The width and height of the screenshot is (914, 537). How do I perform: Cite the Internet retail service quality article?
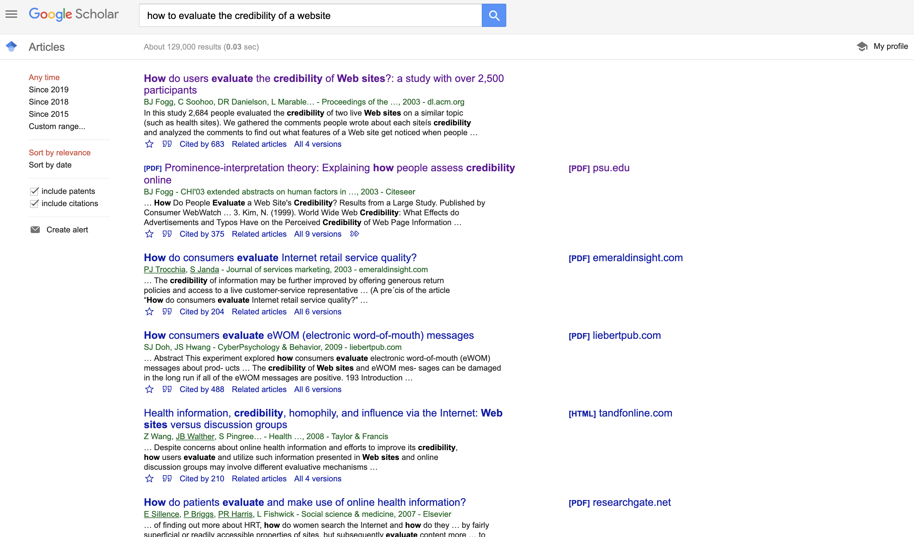point(167,312)
